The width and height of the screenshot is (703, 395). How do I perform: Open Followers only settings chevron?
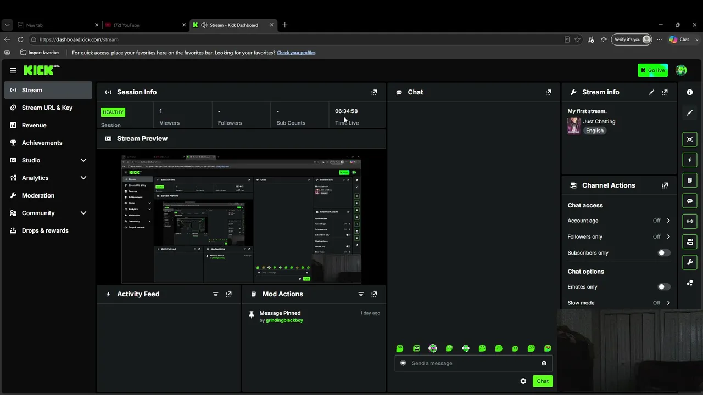(668, 237)
